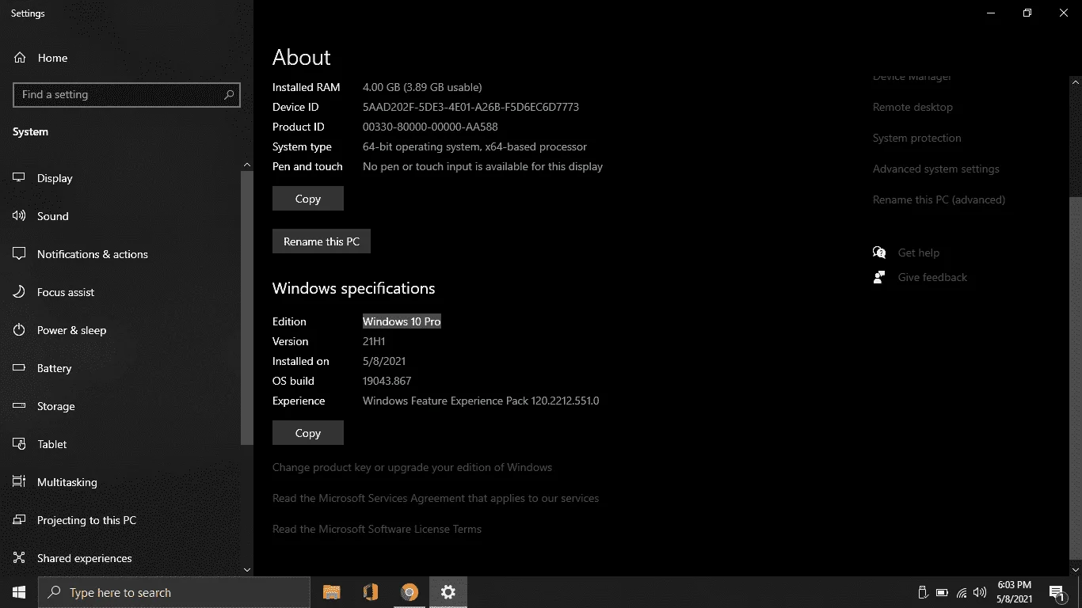
Task: Click the Tablet icon in the sidebar
Action: 20,444
